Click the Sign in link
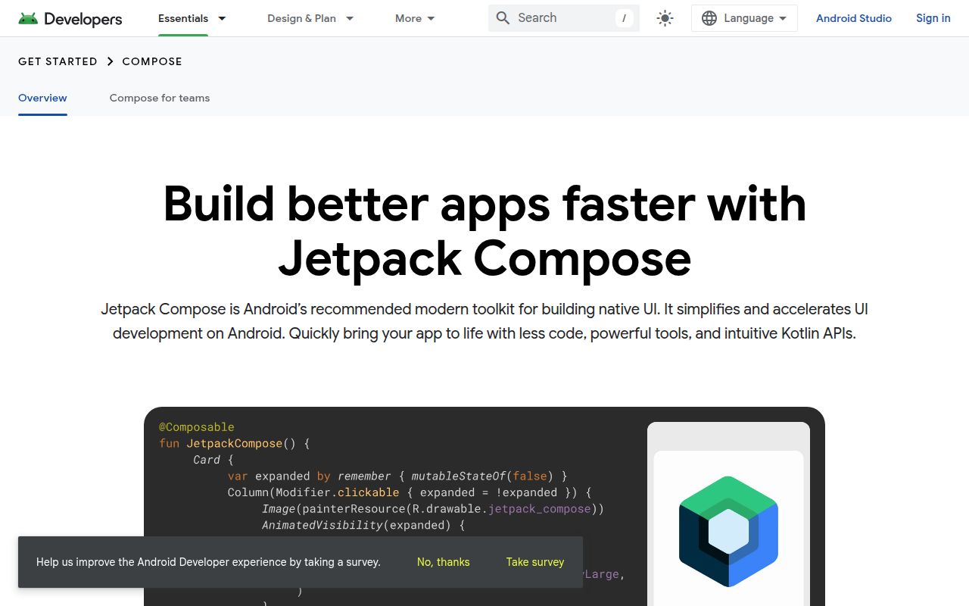Screen dimensions: 969x606 pos(933,18)
